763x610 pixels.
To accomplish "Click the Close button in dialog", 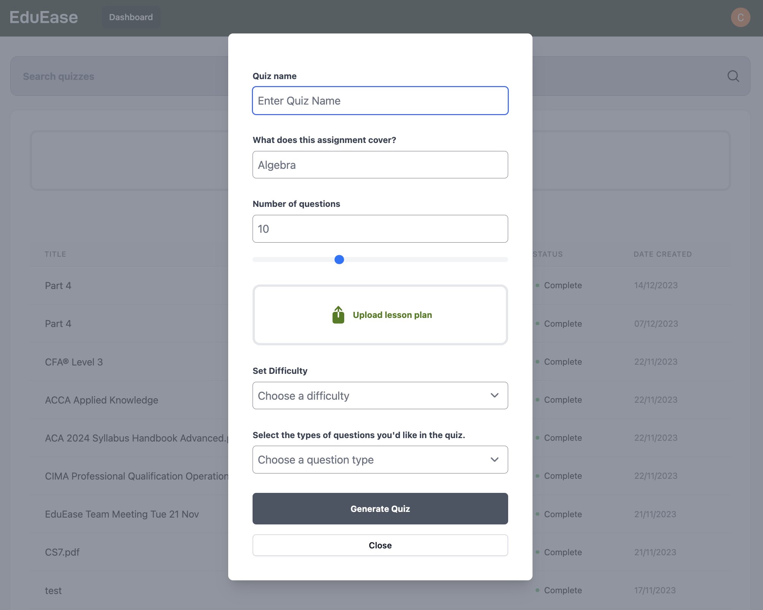I will point(380,545).
